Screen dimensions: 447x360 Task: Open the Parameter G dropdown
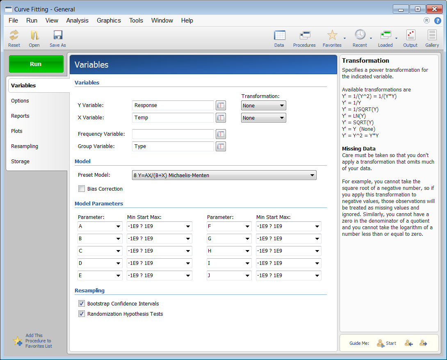click(x=229, y=239)
